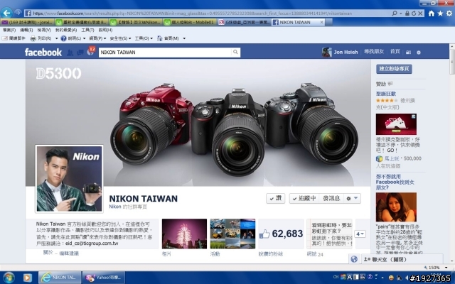Open Internet Explorer Home icon at top right
This screenshot has height=284, width=455.
pos(432,13)
